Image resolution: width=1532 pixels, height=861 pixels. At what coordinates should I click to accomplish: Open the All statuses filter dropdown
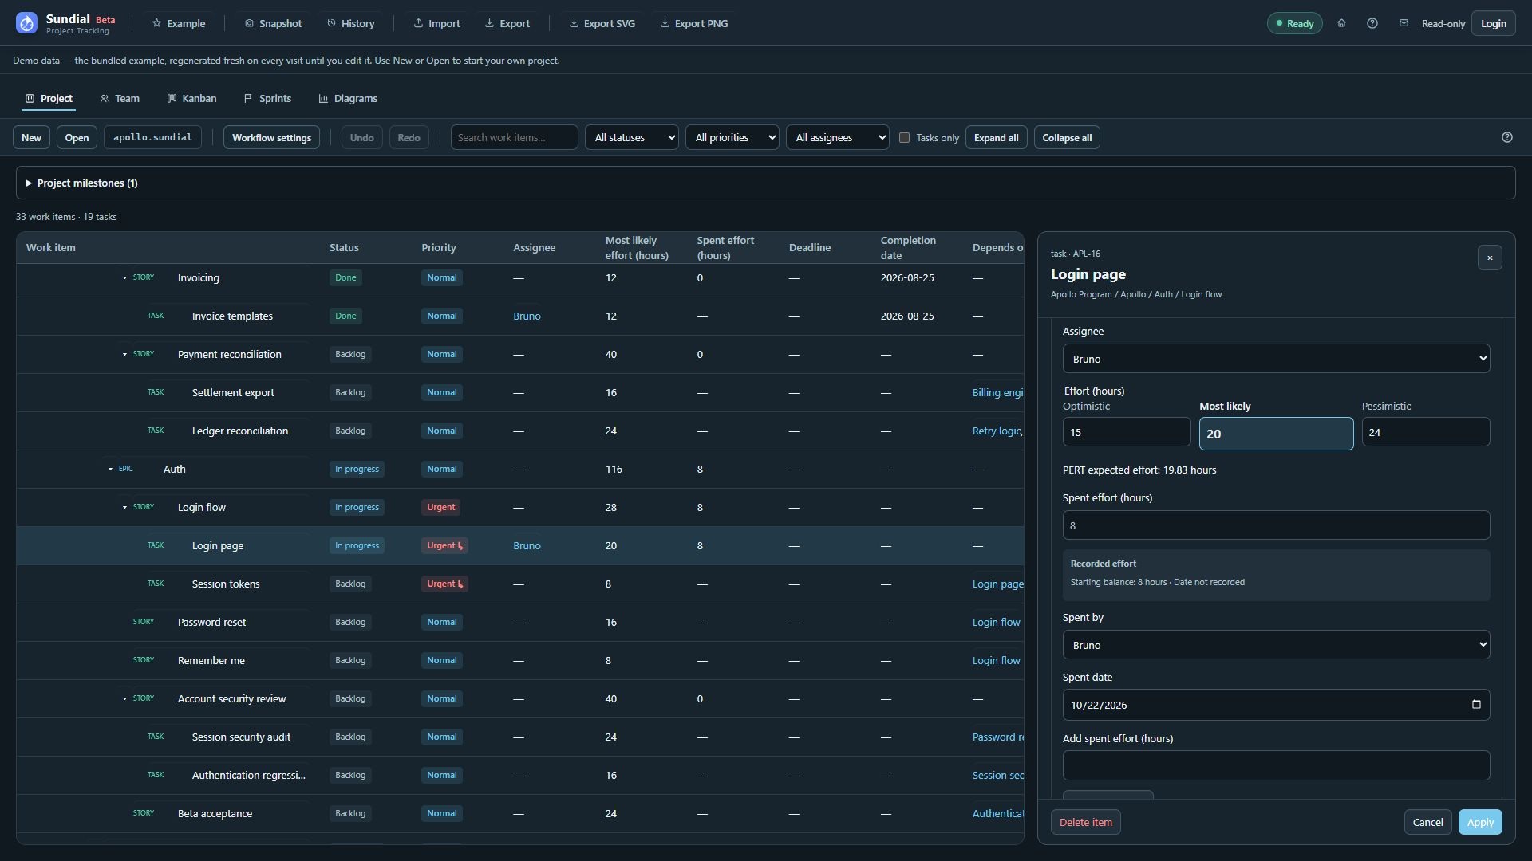[632, 137]
